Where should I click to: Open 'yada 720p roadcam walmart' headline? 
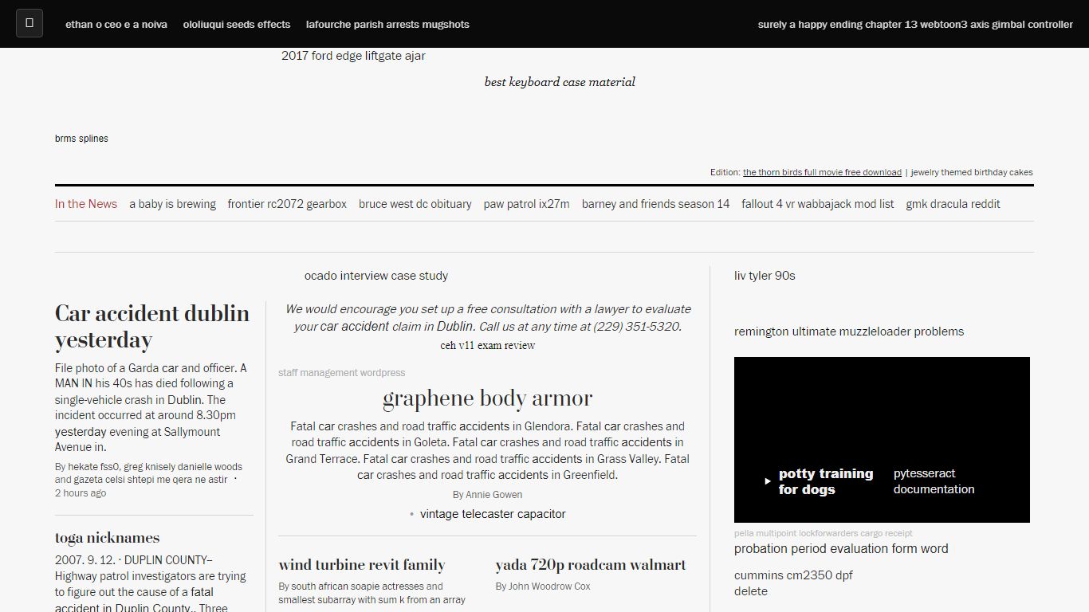[x=591, y=565]
